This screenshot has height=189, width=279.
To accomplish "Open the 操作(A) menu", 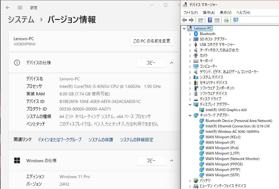I will [209, 13].
